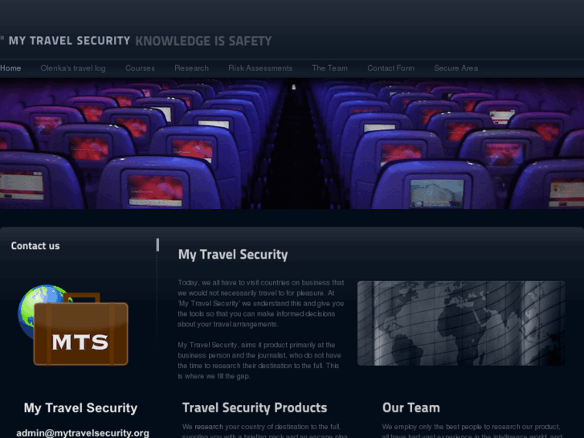The height and width of the screenshot is (438, 584).
Task: Open the Home menu item
Action: point(10,68)
